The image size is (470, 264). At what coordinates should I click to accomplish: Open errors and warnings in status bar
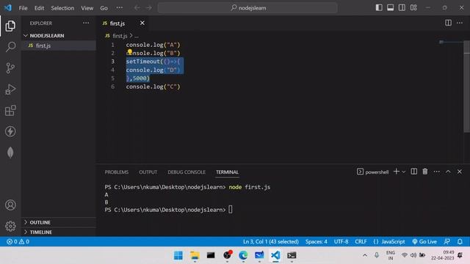(x=18, y=241)
